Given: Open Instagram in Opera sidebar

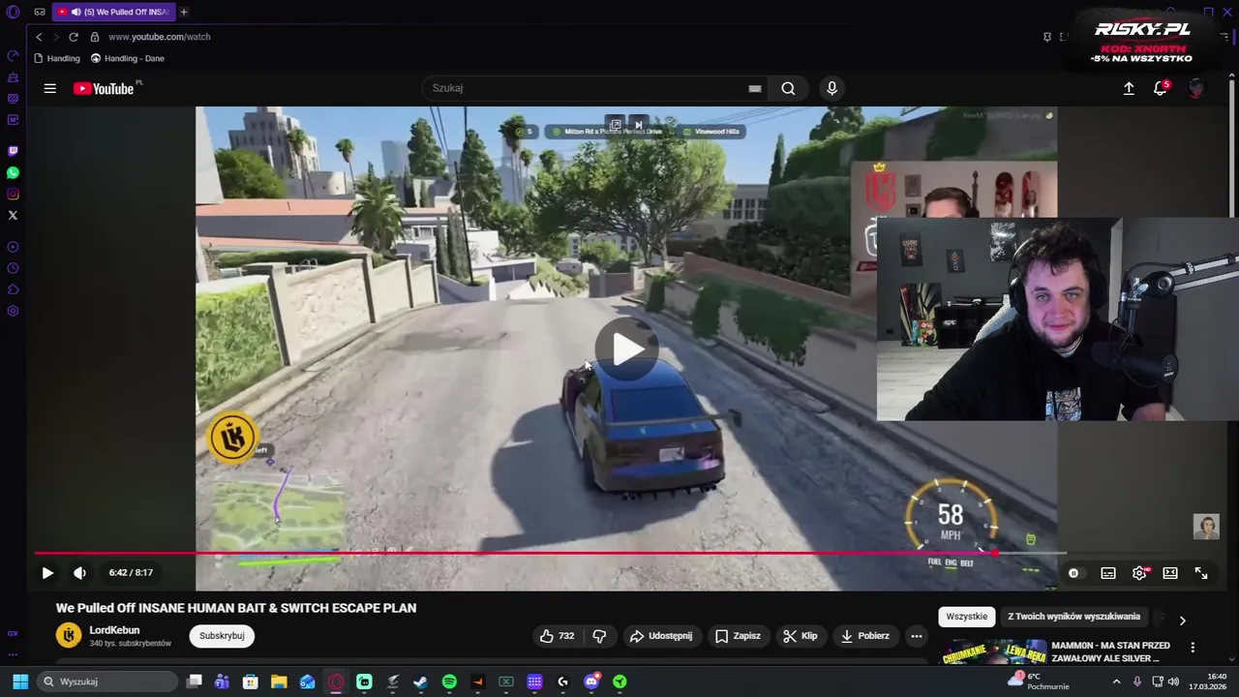Looking at the screenshot, I should [13, 194].
